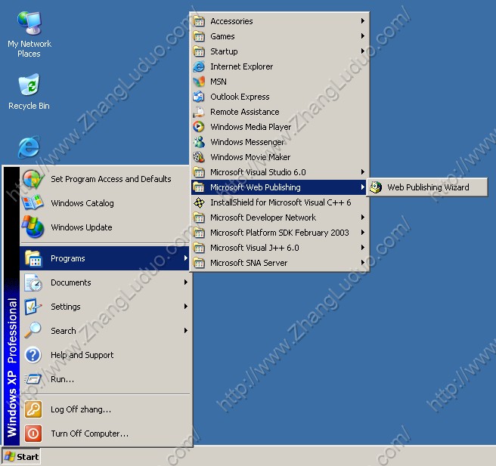The width and height of the screenshot is (496, 466).
Task: Click Microsoft Developer Network folder icon
Action: tap(199, 218)
